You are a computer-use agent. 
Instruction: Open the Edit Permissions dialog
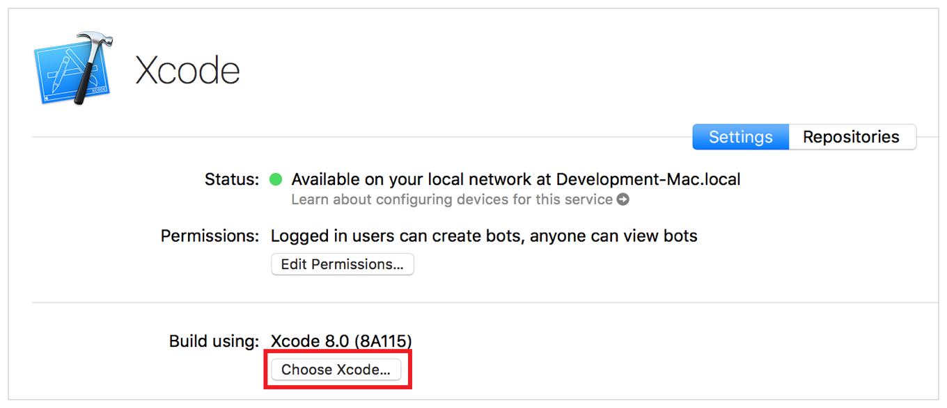coord(342,264)
